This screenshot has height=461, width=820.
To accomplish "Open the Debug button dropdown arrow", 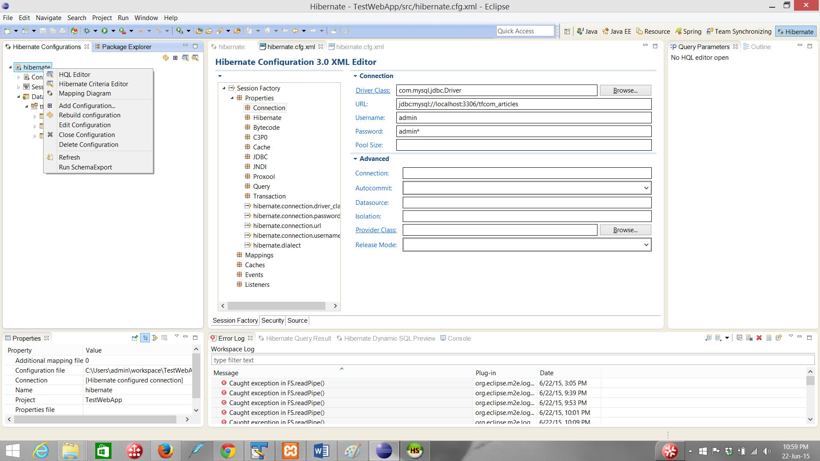I will (x=95, y=31).
